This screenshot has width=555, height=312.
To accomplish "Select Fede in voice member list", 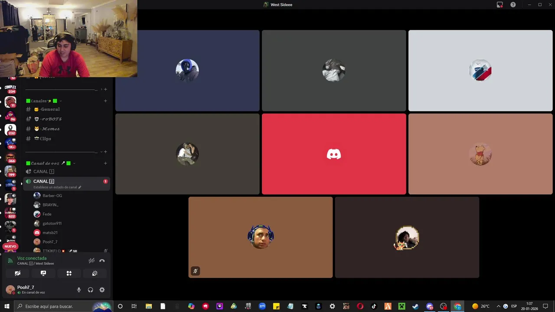I will [71, 214].
